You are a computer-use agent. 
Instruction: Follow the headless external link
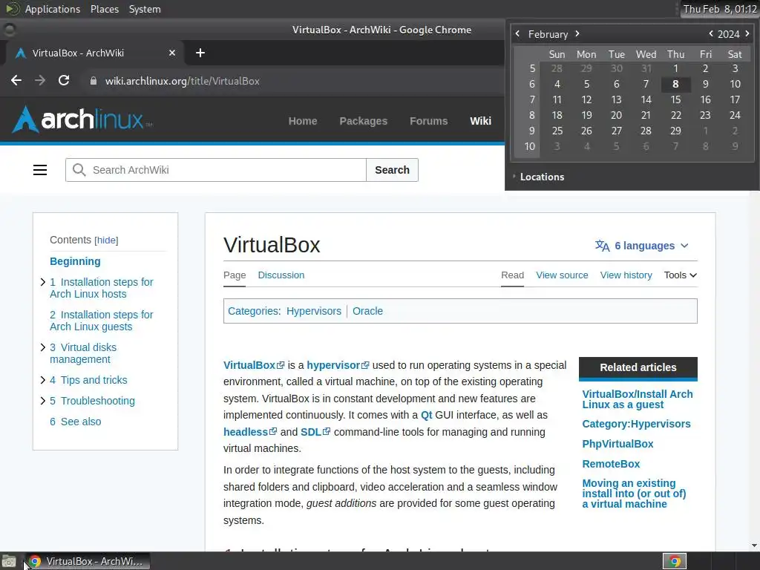[x=249, y=432]
